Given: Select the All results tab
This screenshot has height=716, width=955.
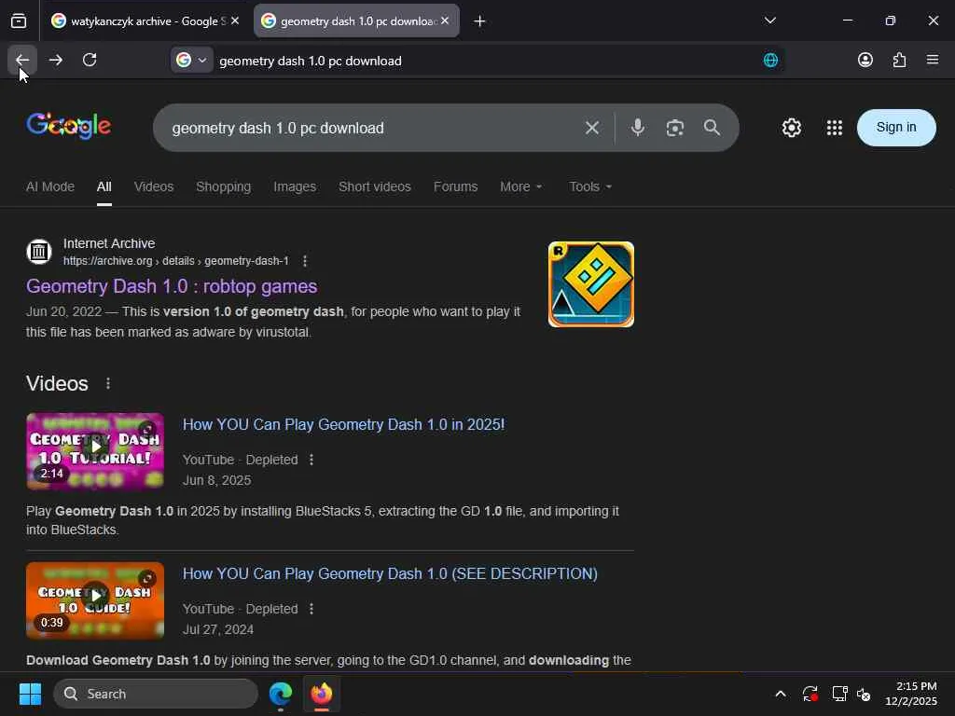Looking at the screenshot, I should pyautogui.click(x=104, y=186).
